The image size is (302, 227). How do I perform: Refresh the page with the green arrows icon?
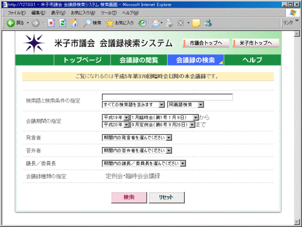tap(62, 23)
